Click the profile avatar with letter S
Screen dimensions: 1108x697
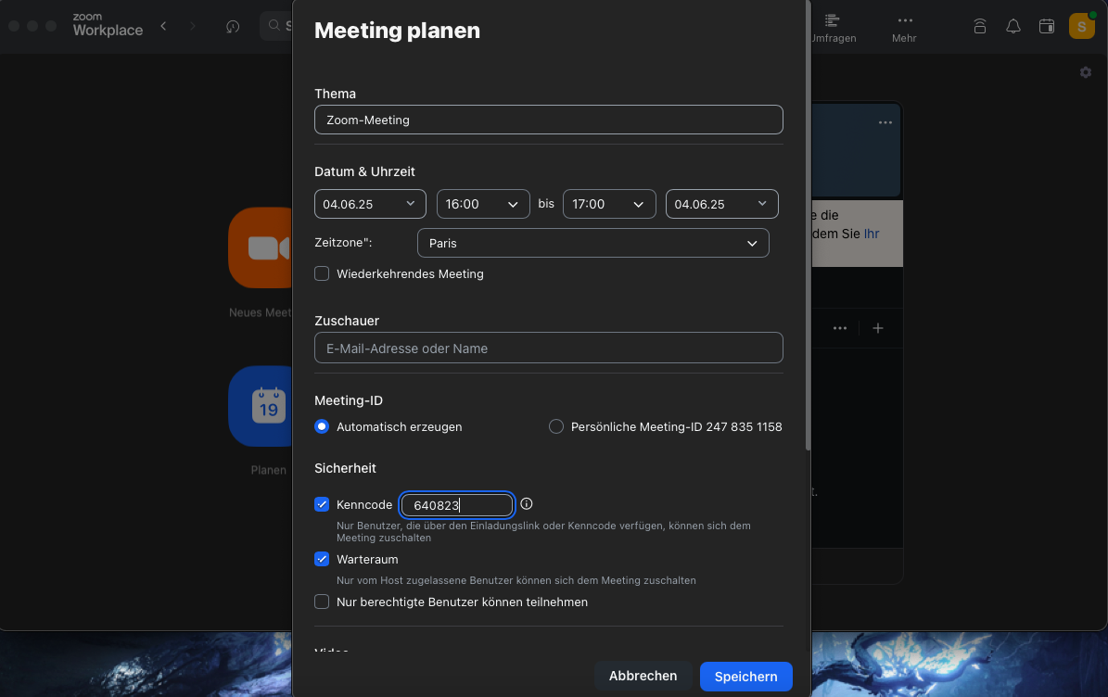click(1081, 25)
